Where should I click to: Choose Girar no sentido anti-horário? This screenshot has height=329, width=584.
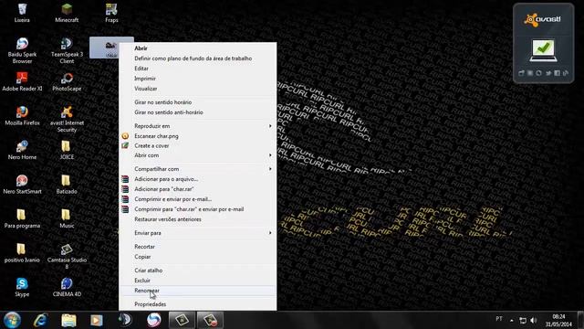click(x=198, y=112)
